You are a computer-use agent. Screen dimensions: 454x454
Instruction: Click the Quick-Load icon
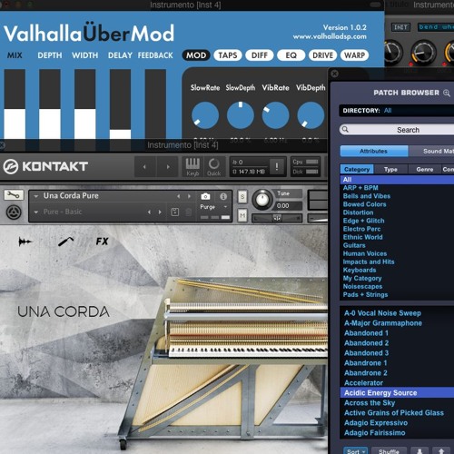pyautogui.click(x=213, y=167)
